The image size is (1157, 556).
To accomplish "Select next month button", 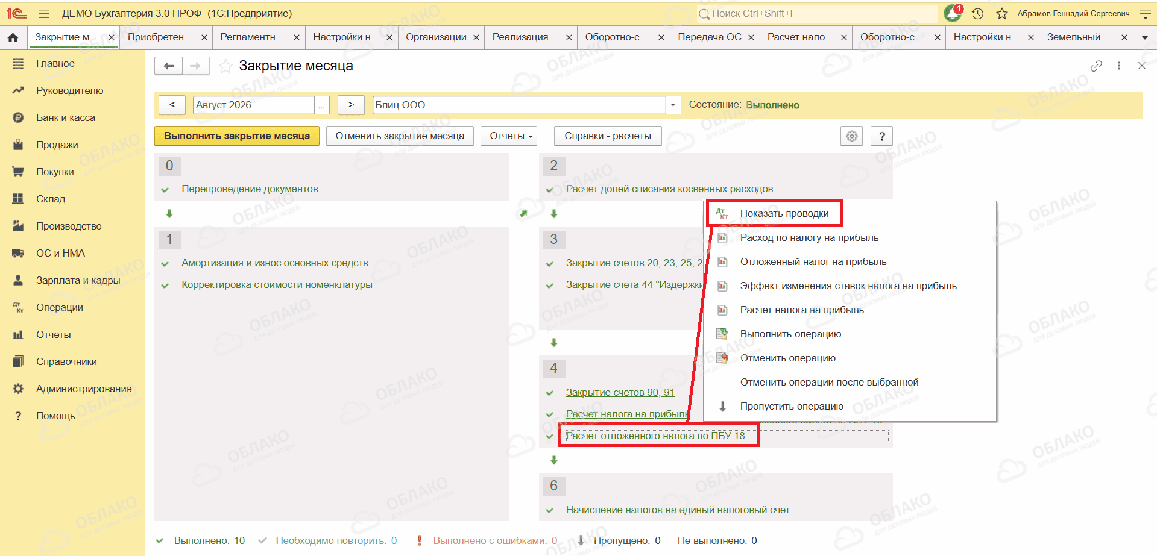I will [x=351, y=105].
